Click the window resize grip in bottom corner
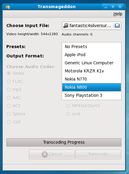The width and height of the screenshot is (129, 174). pyautogui.click(x=123, y=168)
